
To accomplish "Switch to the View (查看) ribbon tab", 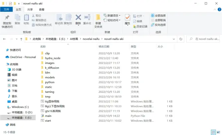I will tap(41, 10).
